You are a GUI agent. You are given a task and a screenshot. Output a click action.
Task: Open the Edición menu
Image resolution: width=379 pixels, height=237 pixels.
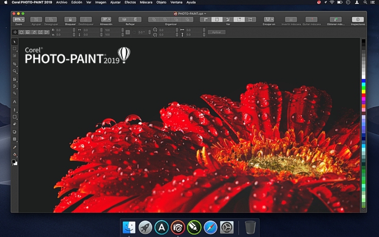pos(76,2)
